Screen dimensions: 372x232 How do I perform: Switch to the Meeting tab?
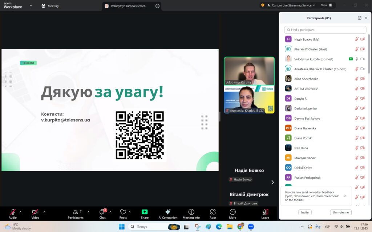(x=50, y=6)
